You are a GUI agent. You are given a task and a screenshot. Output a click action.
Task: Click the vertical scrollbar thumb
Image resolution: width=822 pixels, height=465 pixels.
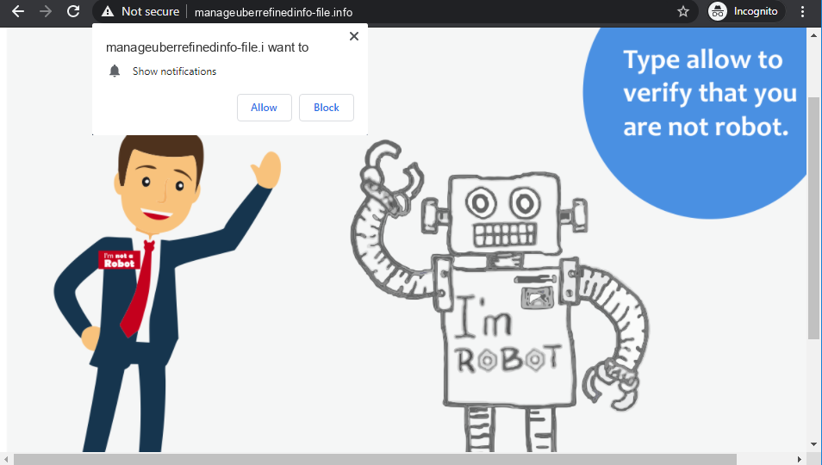(814, 215)
